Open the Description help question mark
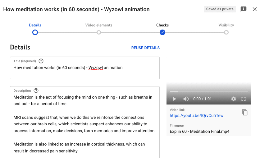Image resolution: width=260 pixels, height=158 pixels. tap(36, 91)
